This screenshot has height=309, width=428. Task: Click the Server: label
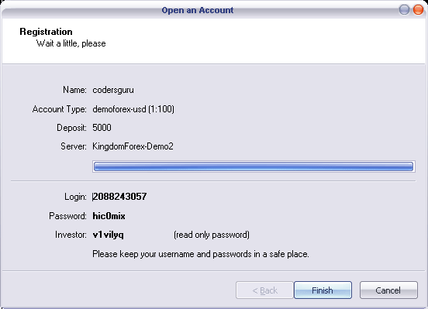[x=74, y=146]
